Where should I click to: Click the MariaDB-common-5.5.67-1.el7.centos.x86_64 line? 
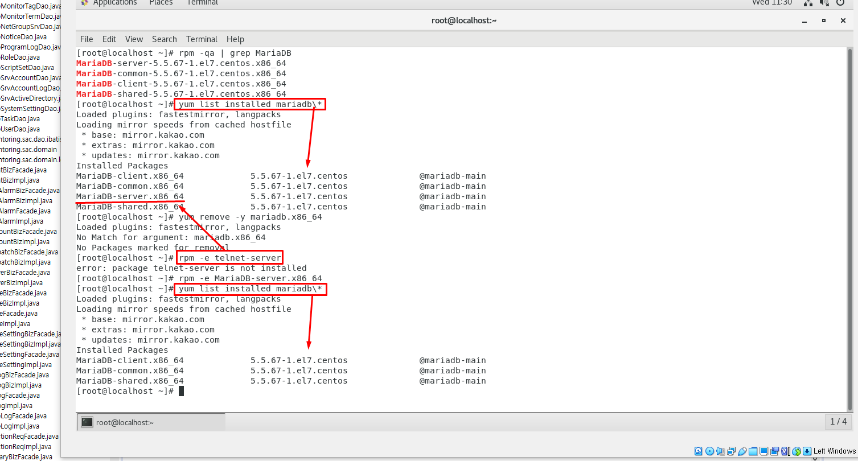click(181, 73)
